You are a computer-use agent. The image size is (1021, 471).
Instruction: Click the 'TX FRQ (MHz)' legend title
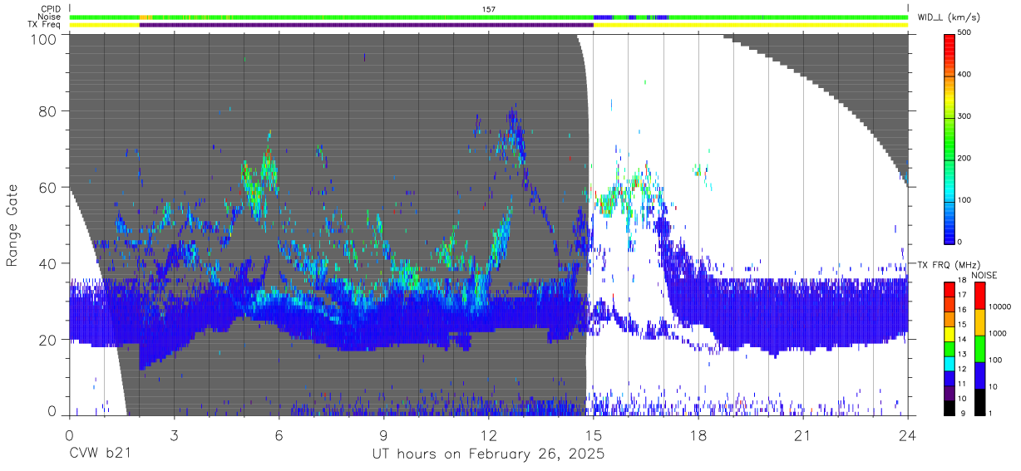(x=947, y=264)
